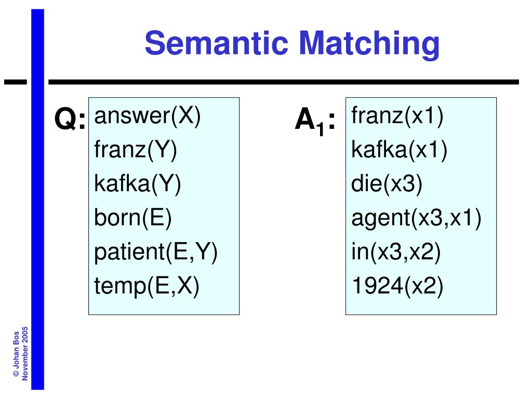Click the A1: label
The image size is (532, 399).
[315, 121]
